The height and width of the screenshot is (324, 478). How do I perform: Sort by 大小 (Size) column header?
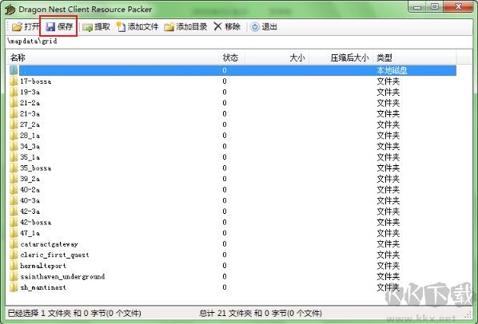click(x=277, y=57)
